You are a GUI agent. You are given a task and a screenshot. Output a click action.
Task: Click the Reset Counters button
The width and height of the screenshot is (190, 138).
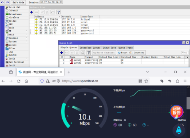tap(104, 53)
